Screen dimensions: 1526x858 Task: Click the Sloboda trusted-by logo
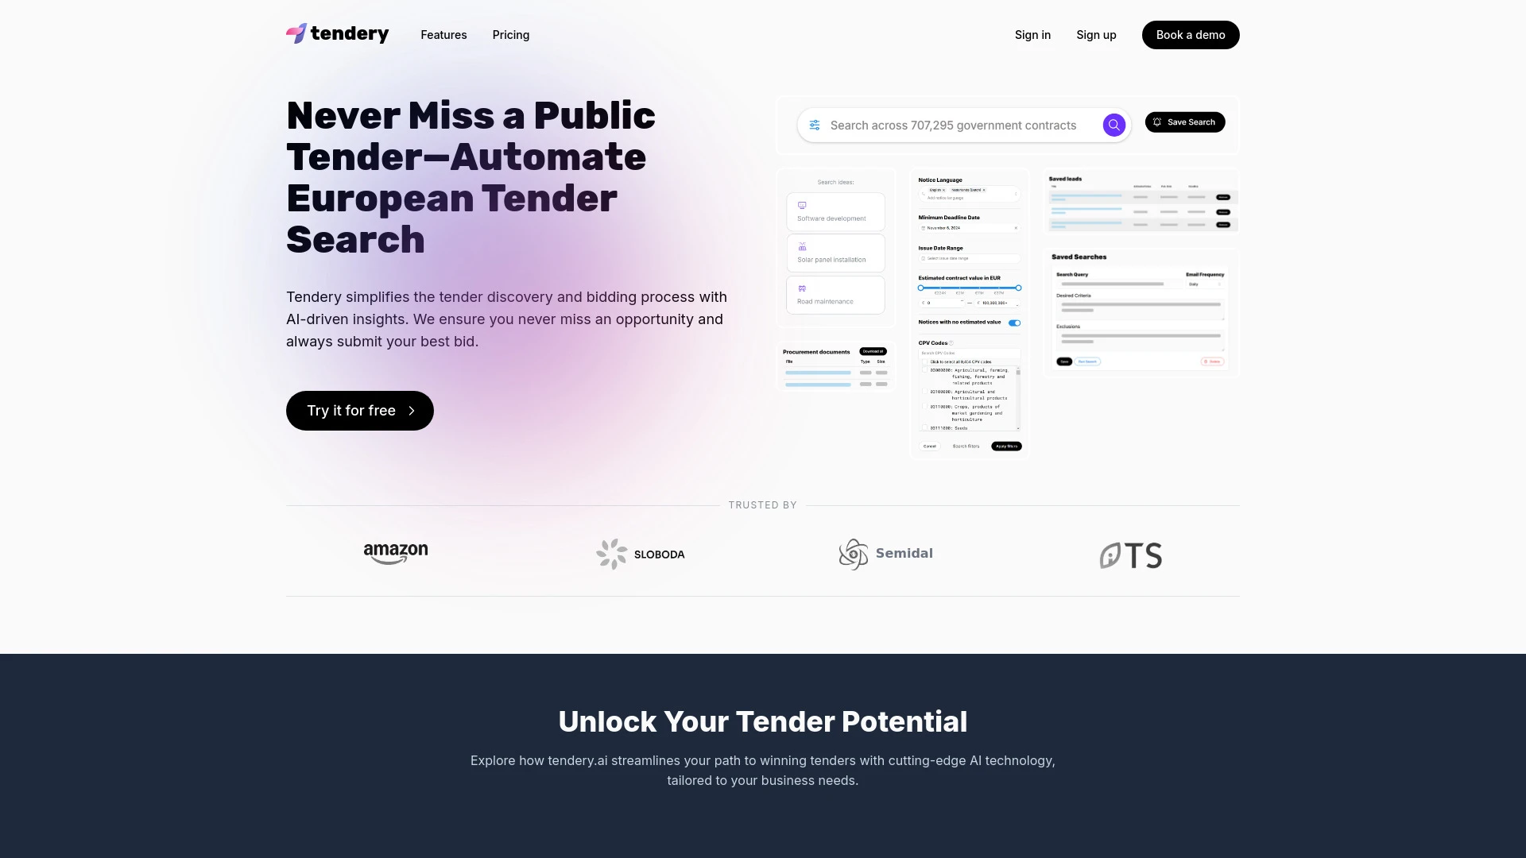(x=641, y=553)
